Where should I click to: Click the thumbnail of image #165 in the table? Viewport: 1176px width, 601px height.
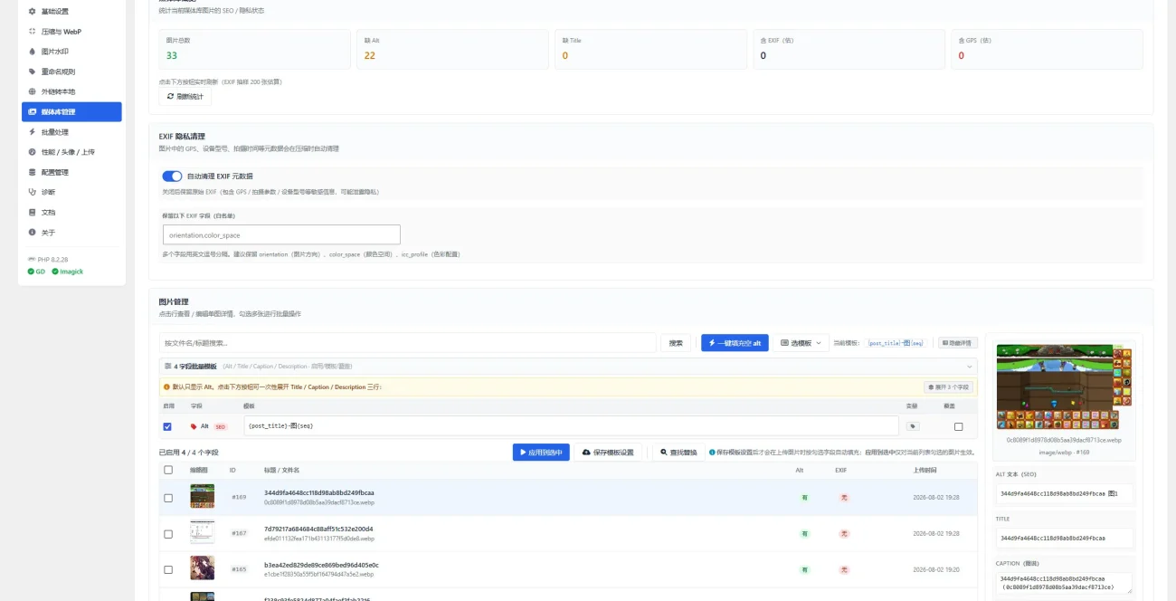pos(202,568)
